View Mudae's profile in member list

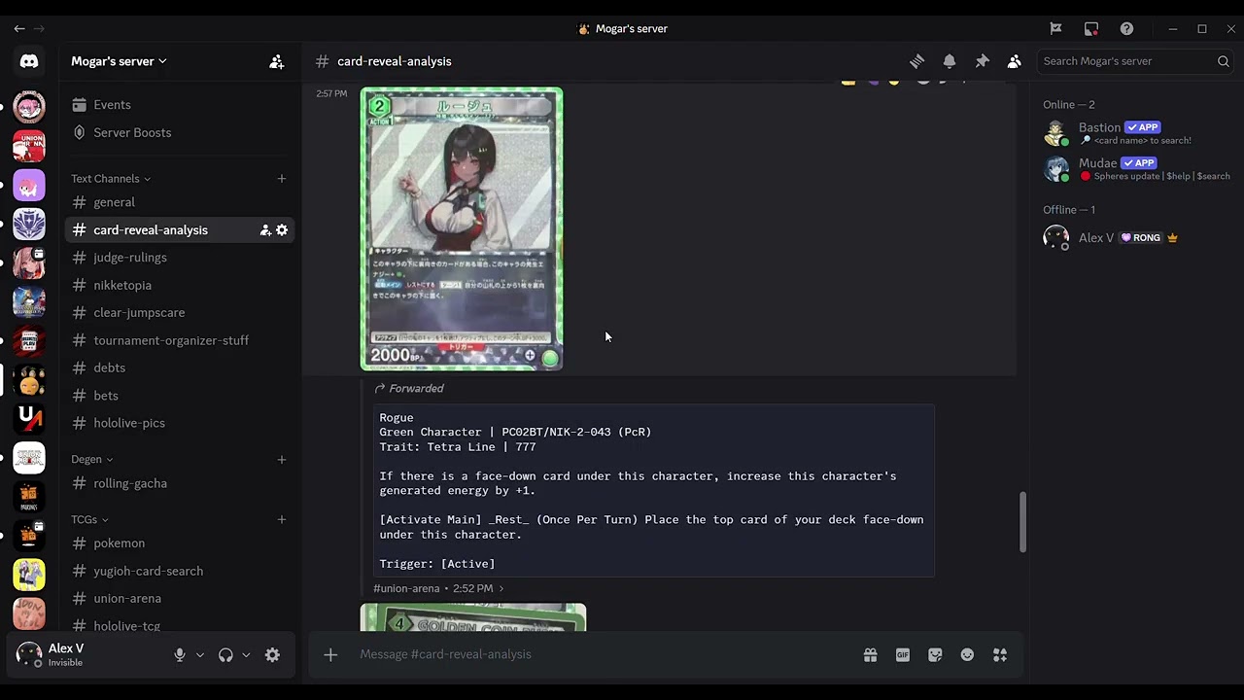click(1137, 168)
